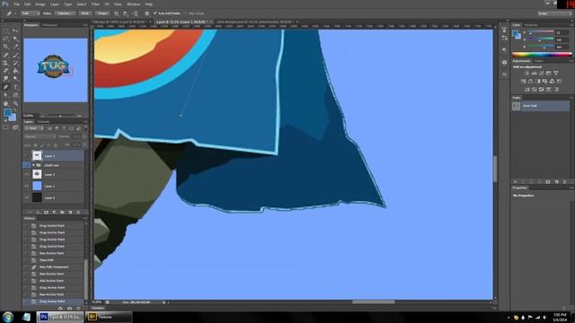This screenshot has width=575, height=323.
Task: Select New Path Component history state
Action: pos(54,267)
